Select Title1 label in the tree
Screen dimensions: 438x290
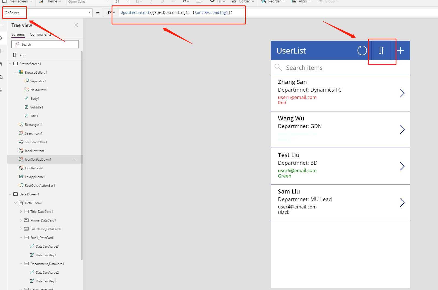[34, 116]
